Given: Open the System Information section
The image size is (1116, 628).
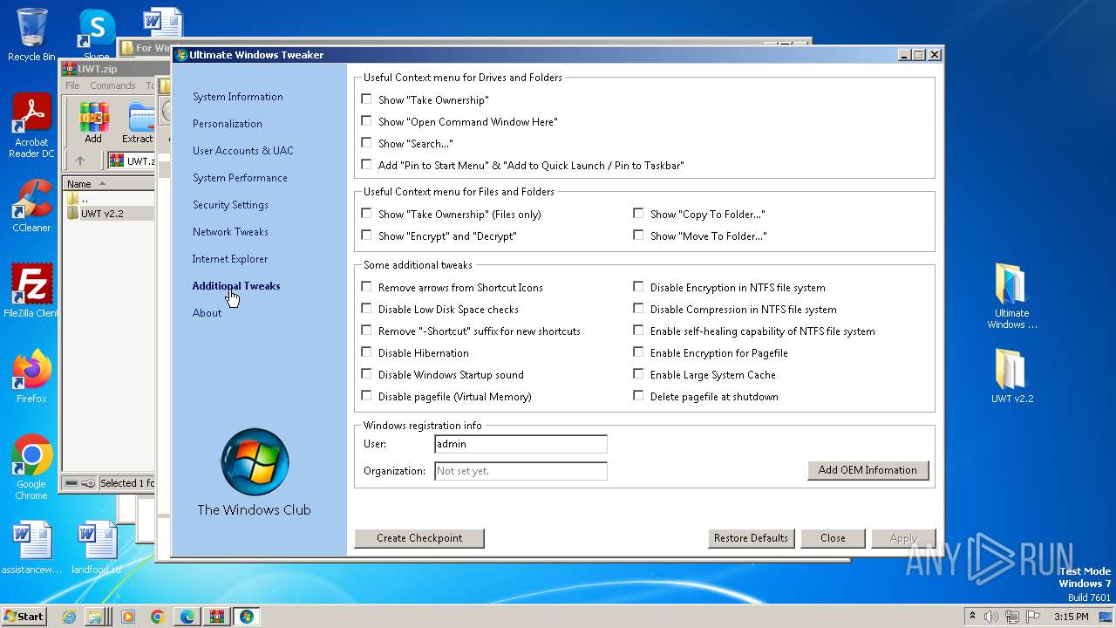Looking at the screenshot, I should coord(237,97).
